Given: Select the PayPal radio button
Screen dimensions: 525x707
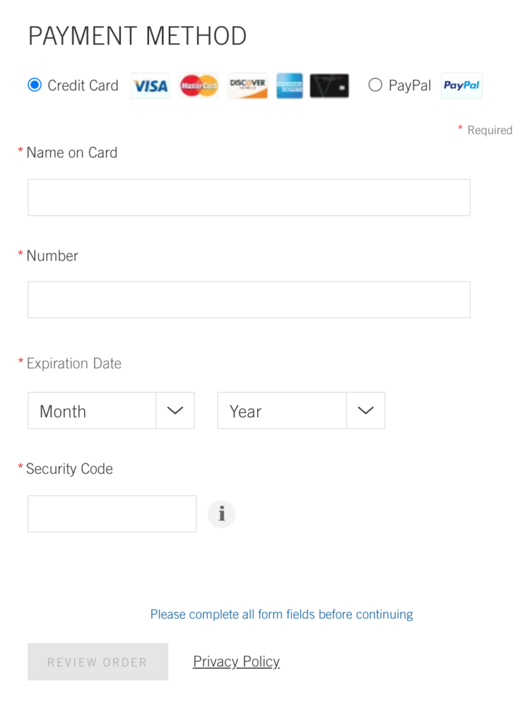Looking at the screenshot, I should 375,85.
